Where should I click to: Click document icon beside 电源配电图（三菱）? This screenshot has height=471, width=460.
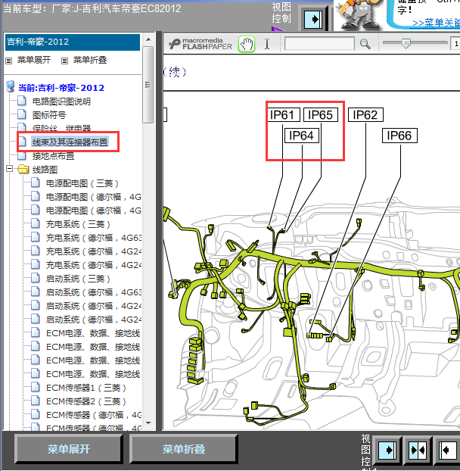pyautogui.click(x=36, y=182)
